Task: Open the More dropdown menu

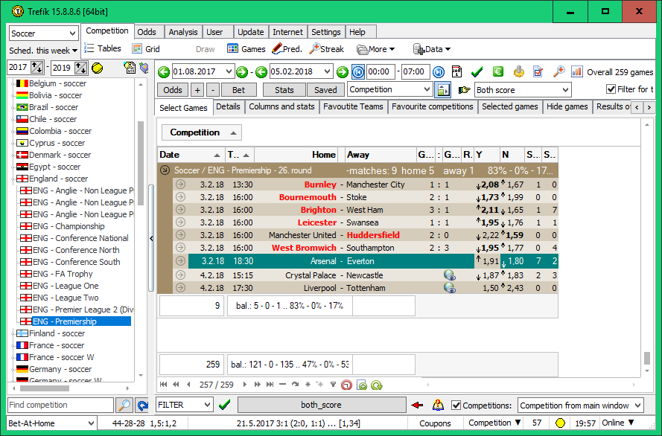Action: pos(376,49)
